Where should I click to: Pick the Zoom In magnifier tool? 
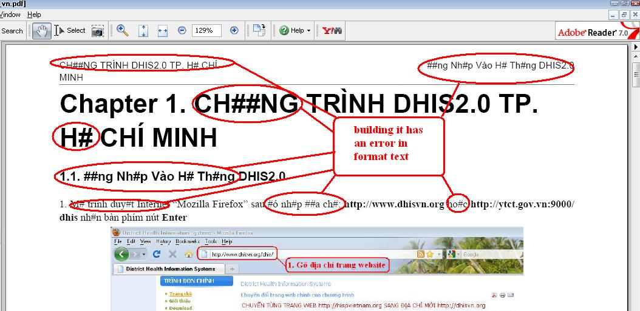[x=123, y=30]
